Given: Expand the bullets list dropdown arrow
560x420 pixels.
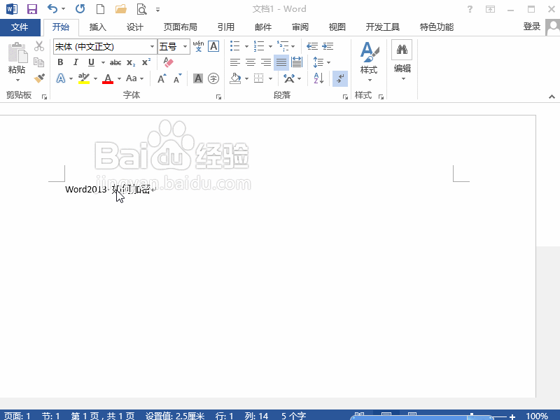Looking at the screenshot, I should pyautogui.click(x=246, y=46).
